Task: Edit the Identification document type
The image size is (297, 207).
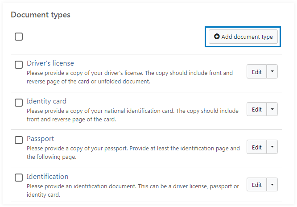Action: tap(256, 185)
